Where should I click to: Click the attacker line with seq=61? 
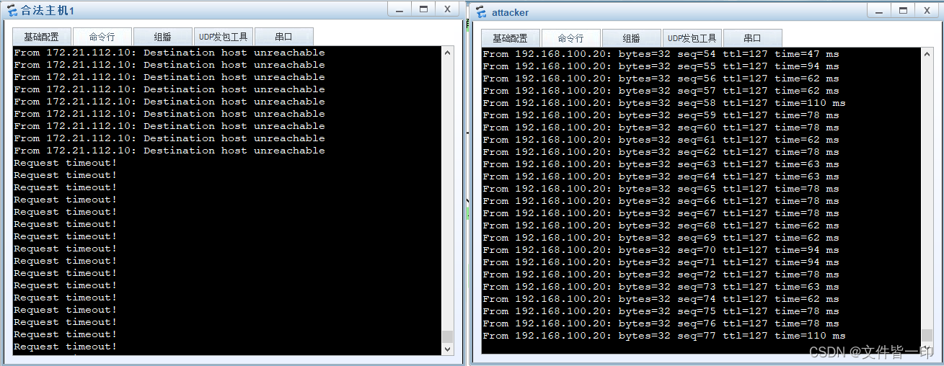pyautogui.click(x=661, y=140)
